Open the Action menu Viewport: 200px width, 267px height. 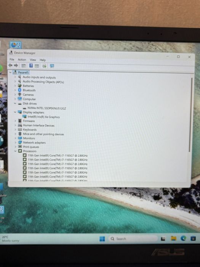[x=22, y=60]
